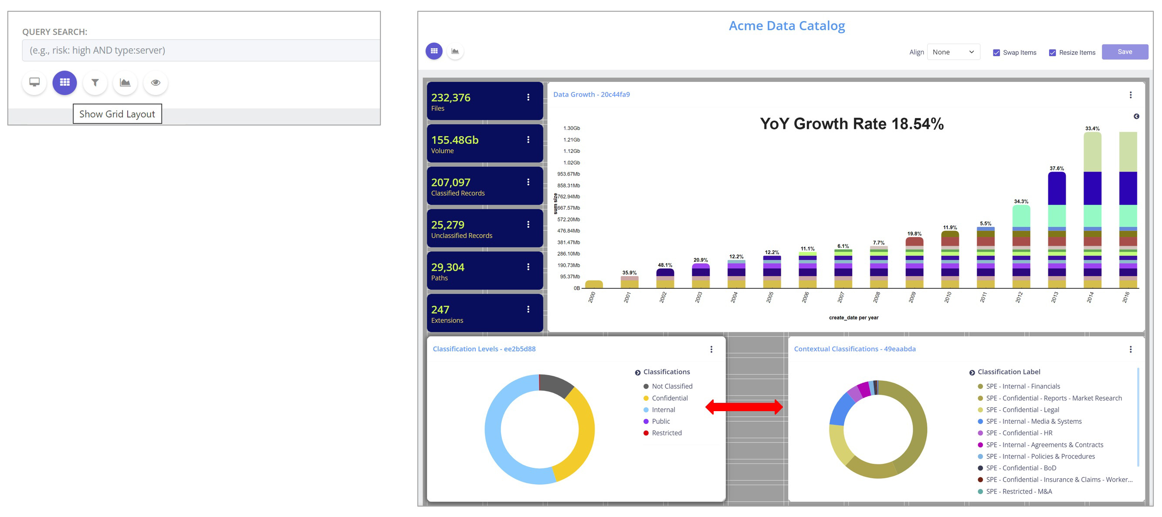Select SPE - Internal - Agreements & Contracts

coord(1040,445)
